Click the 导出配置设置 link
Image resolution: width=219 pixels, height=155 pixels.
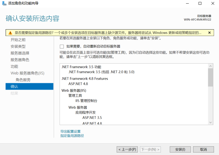70,131
